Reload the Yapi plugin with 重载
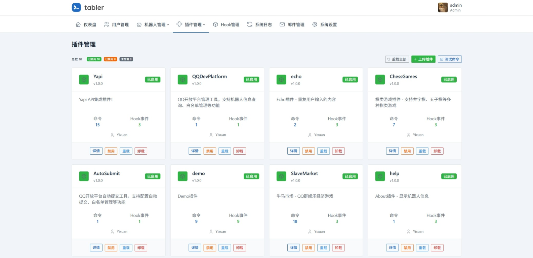This screenshot has height=258, width=533. click(126, 151)
